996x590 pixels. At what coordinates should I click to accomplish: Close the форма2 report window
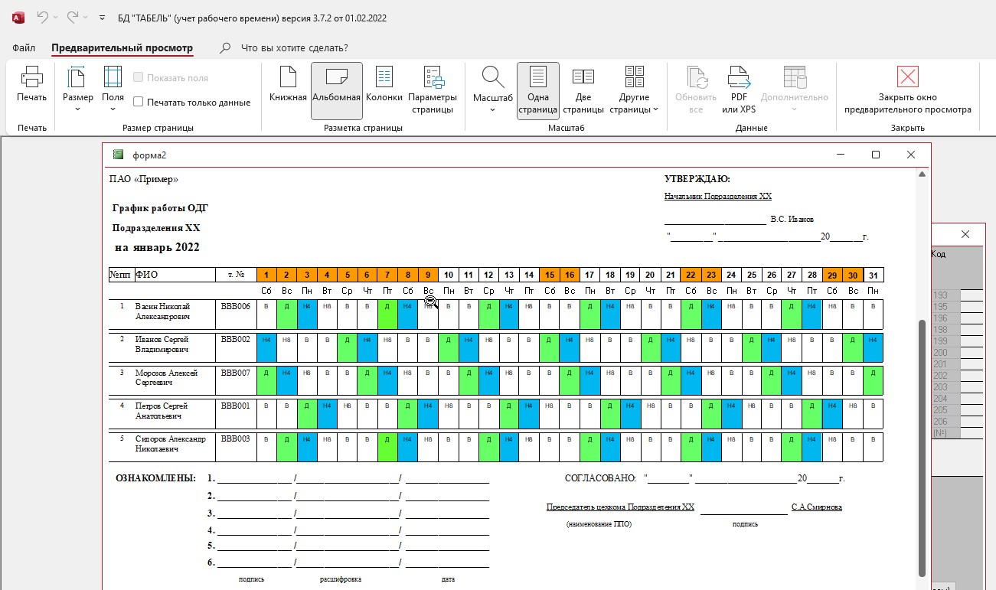[x=911, y=155]
